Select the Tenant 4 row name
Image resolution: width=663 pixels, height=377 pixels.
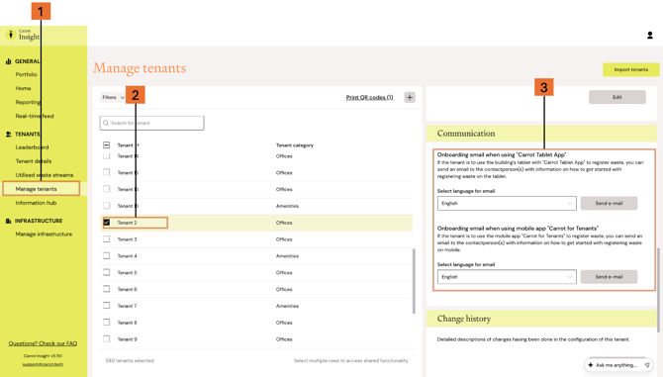[x=128, y=256]
